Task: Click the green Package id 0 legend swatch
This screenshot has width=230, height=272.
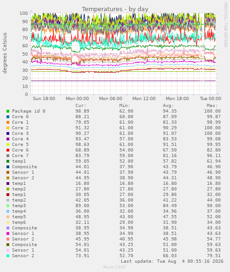Action: coord(8,111)
